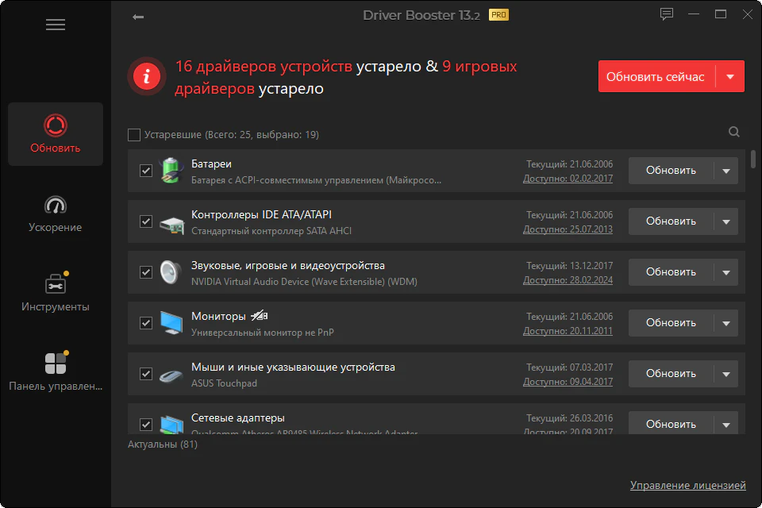Click Обновить for Мыши и иные указывающие устройства

click(x=671, y=374)
